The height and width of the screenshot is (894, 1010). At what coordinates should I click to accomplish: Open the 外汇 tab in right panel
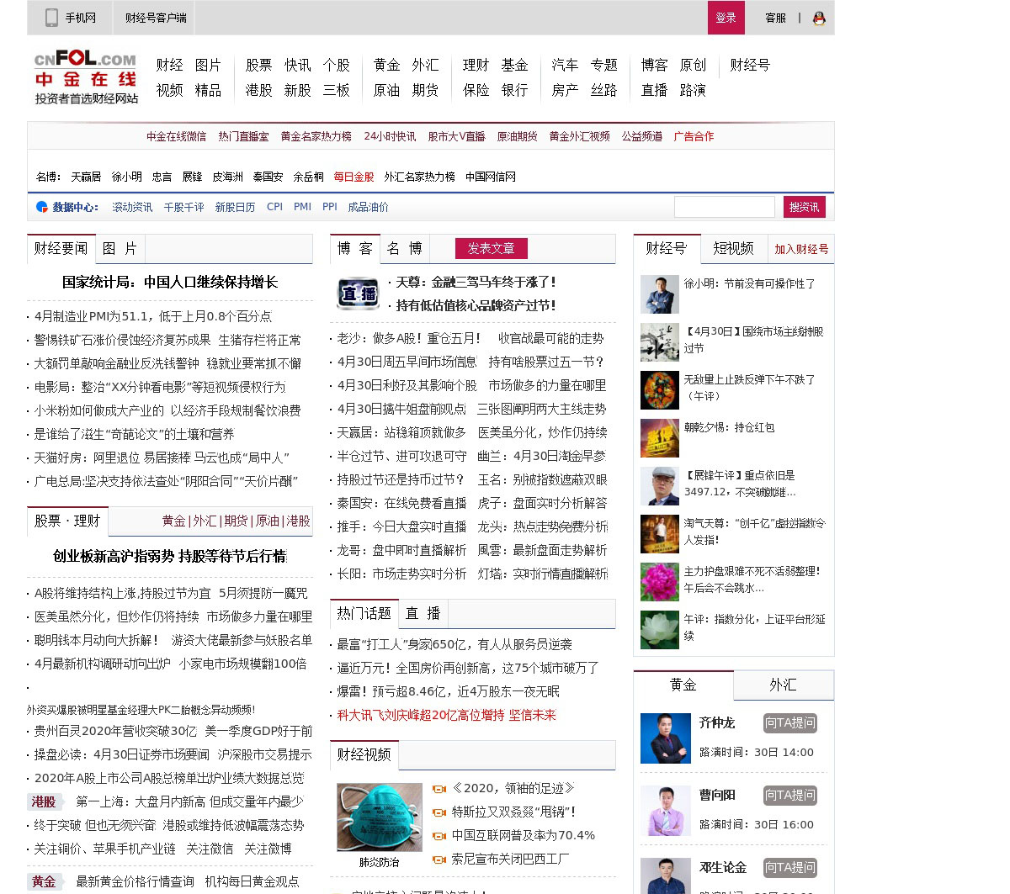783,685
